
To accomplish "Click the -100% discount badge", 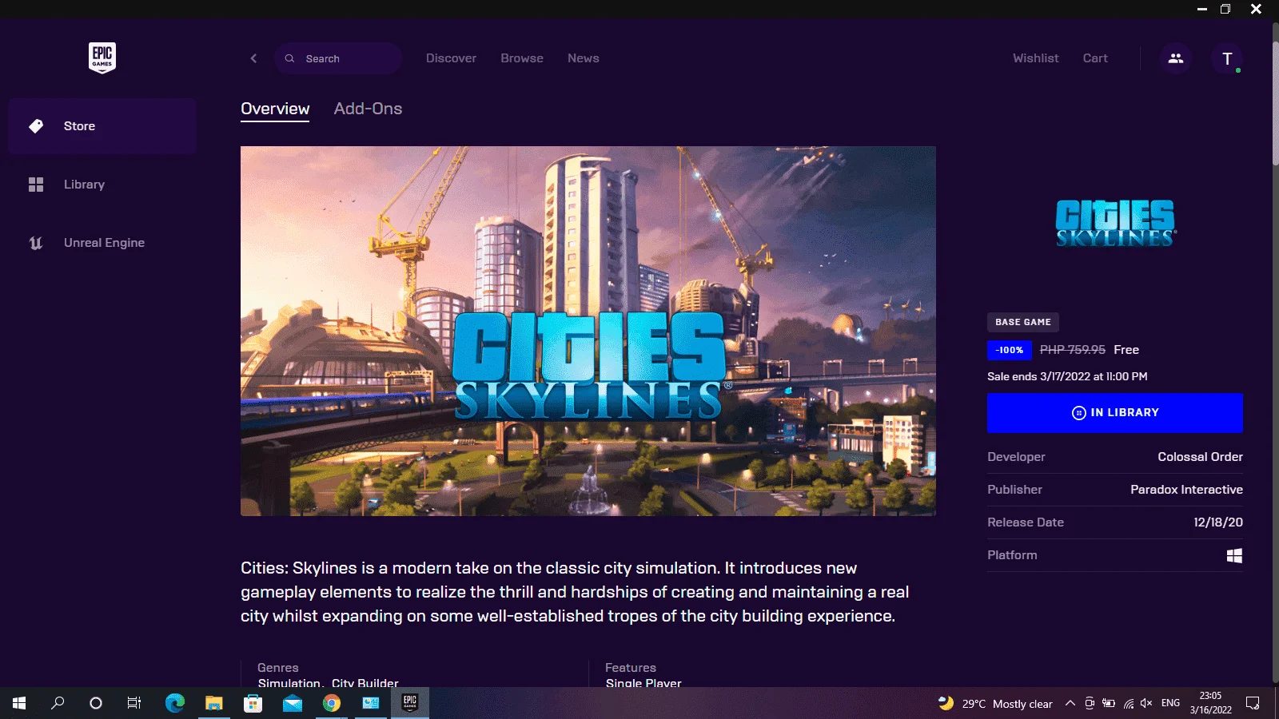I will point(1010,350).
